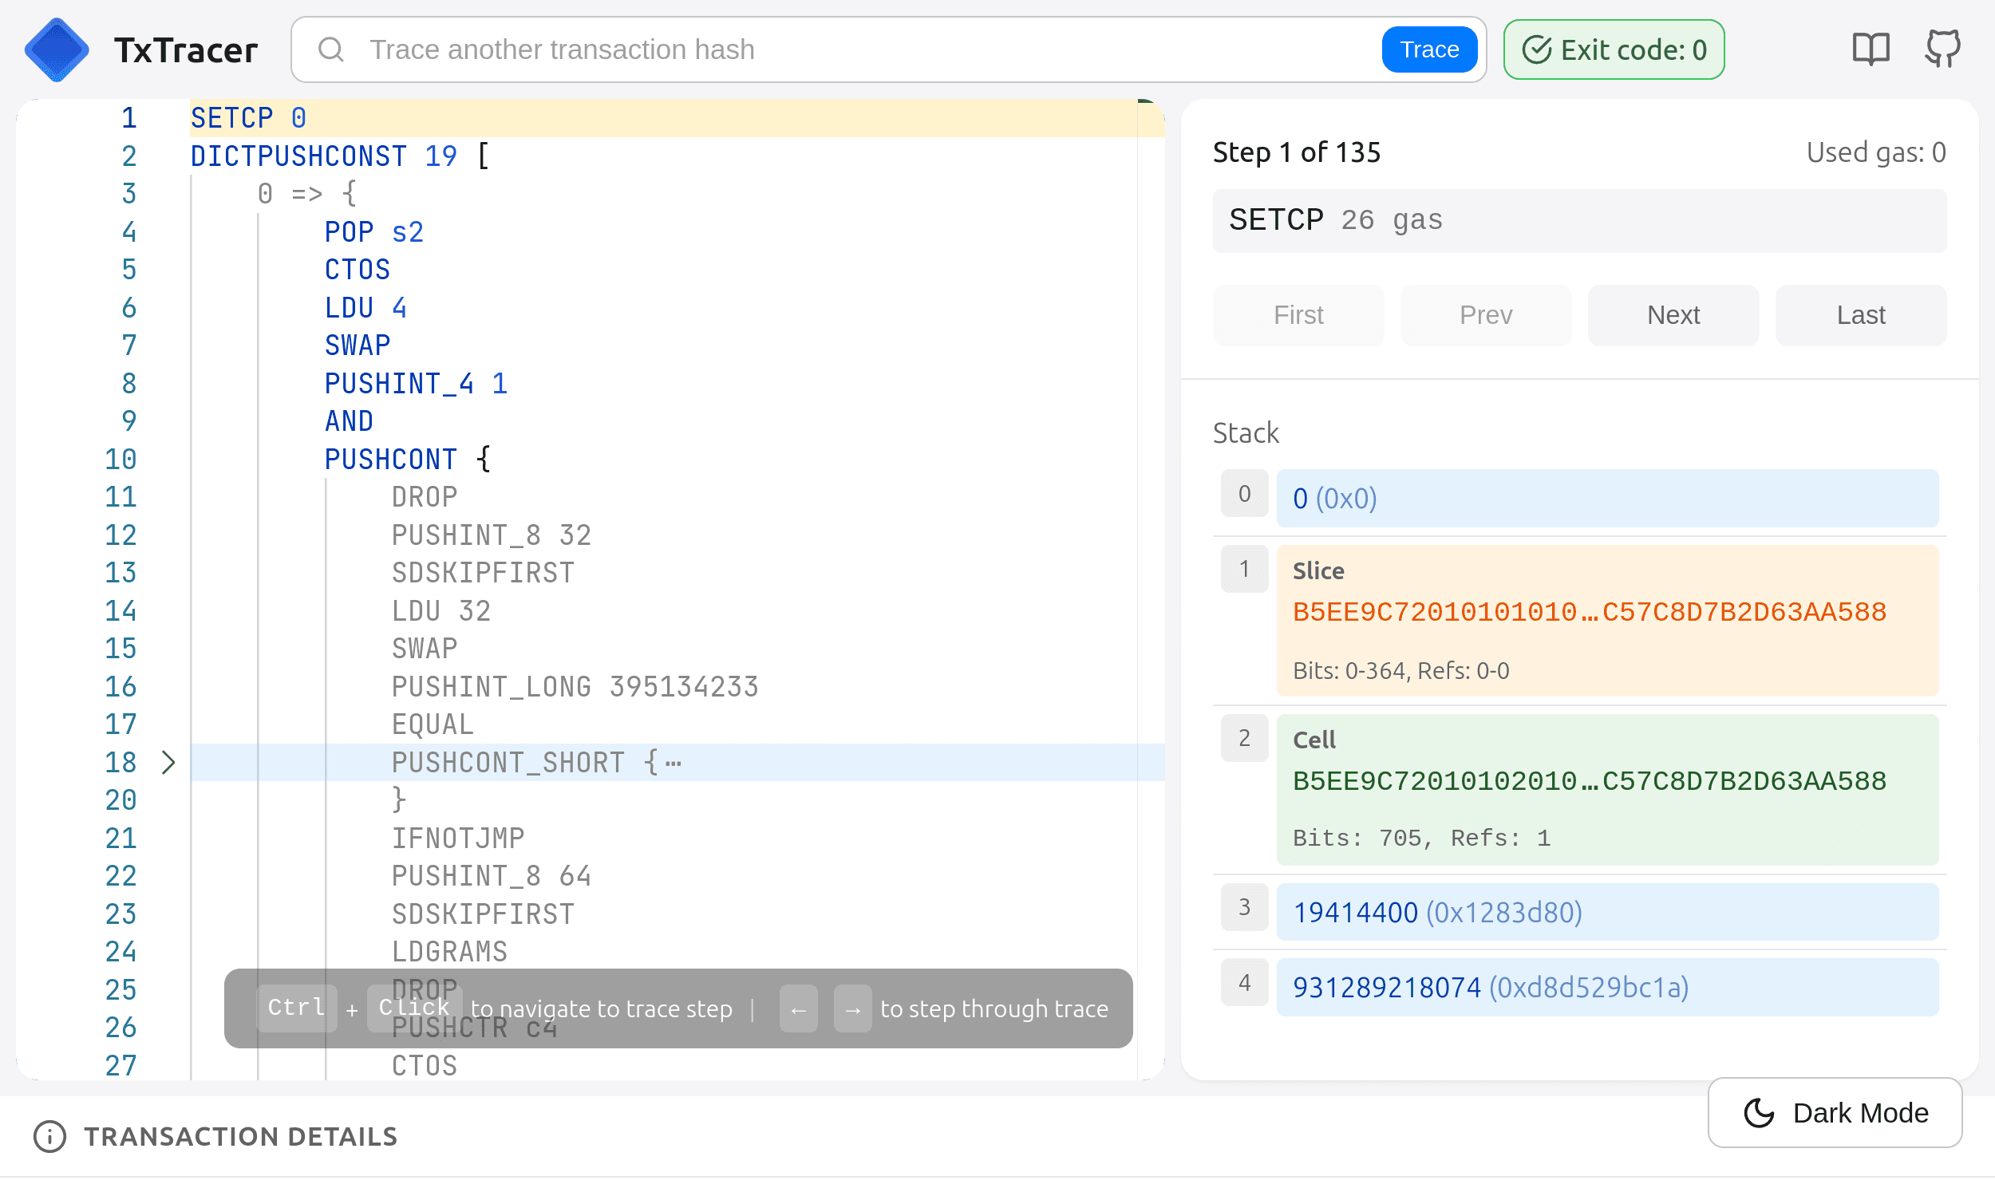Click PUSHCONT { on line 10
This screenshot has height=1180, width=1995.
click(407, 460)
